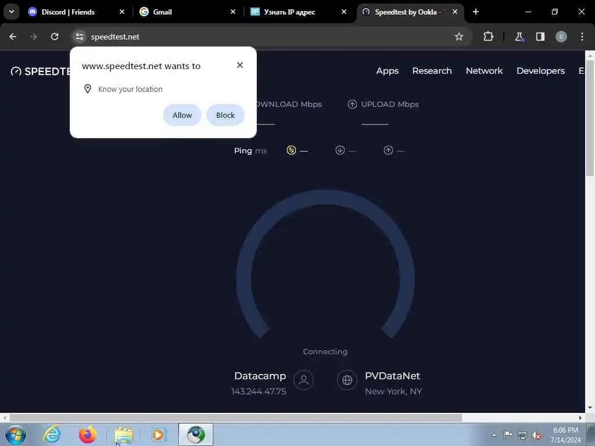Click the scroll right arrow

[580, 418]
